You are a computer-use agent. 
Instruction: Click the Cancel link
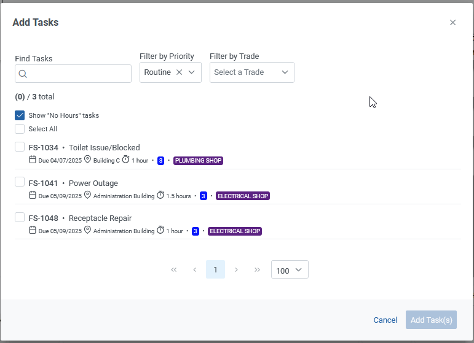[385, 320]
